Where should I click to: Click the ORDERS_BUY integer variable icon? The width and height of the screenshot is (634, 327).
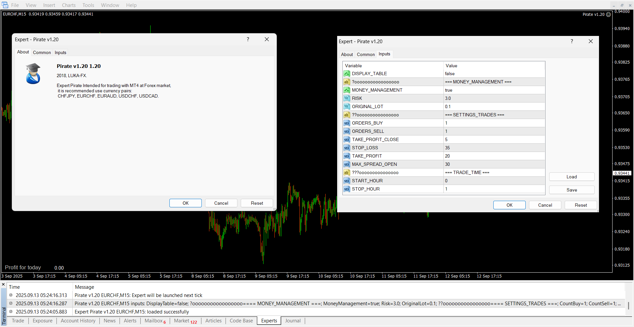pyautogui.click(x=346, y=123)
